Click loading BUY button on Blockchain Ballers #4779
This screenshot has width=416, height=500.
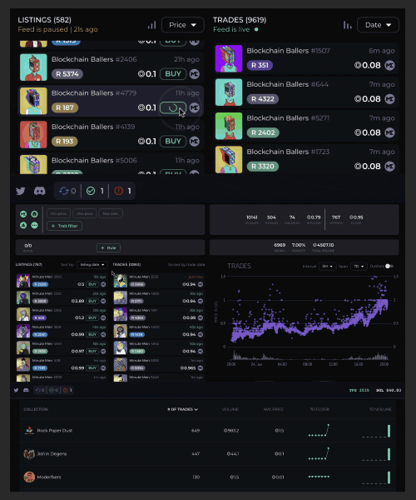173,107
